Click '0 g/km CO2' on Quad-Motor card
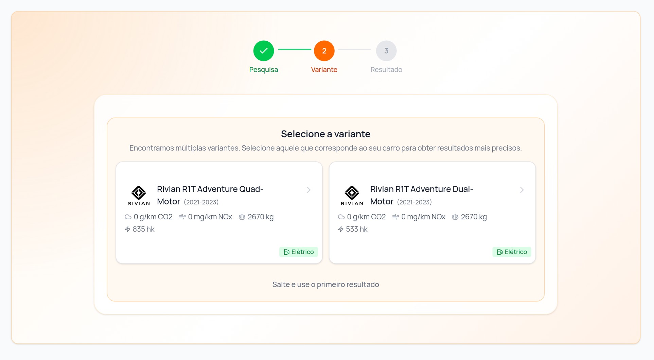 153,217
